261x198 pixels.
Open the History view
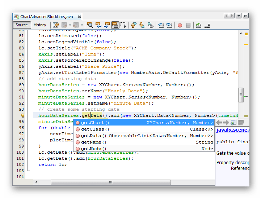40,25
